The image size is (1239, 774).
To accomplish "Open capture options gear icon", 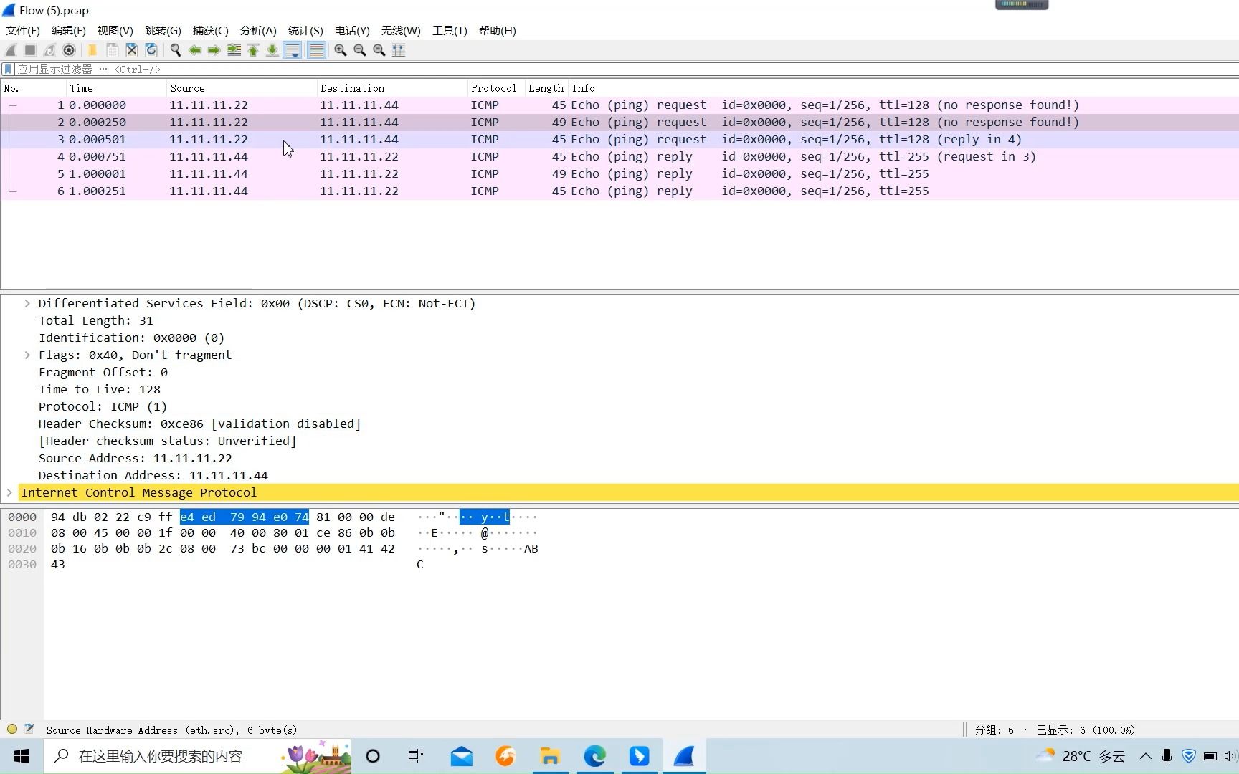I will tap(69, 50).
